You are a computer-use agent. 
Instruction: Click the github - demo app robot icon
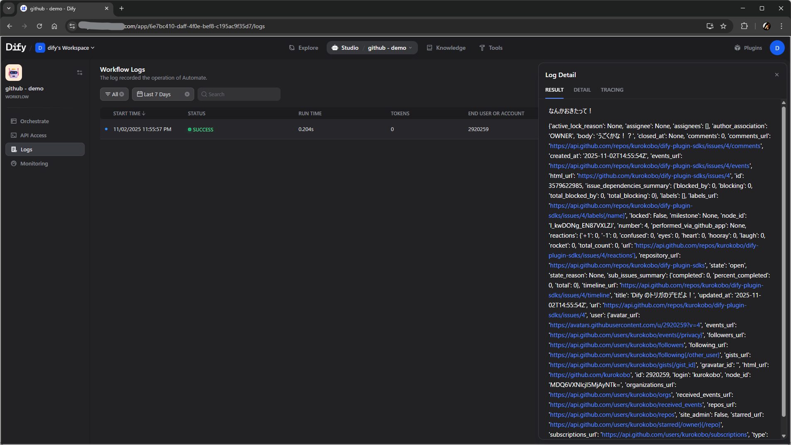point(14,73)
